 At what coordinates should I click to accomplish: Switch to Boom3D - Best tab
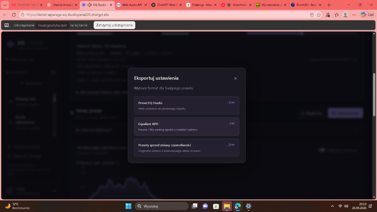(x=306, y=5)
